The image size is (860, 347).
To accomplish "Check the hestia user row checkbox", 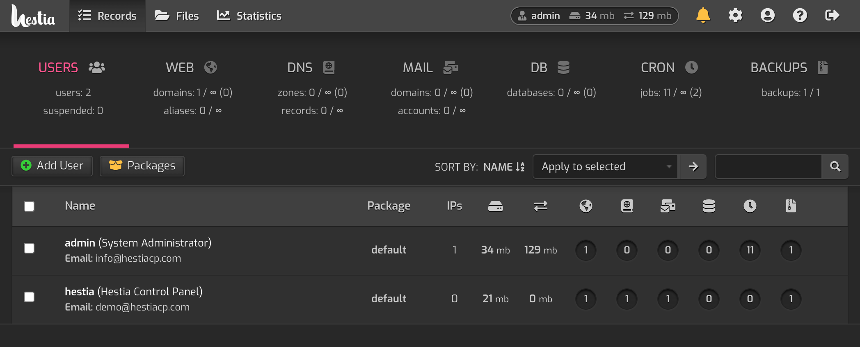I will tap(29, 297).
